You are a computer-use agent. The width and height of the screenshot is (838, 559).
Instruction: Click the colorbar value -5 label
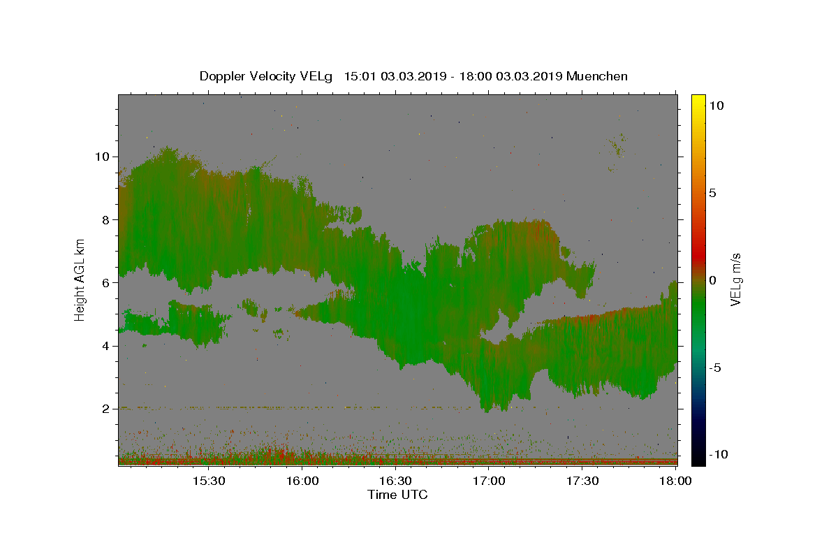714,368
